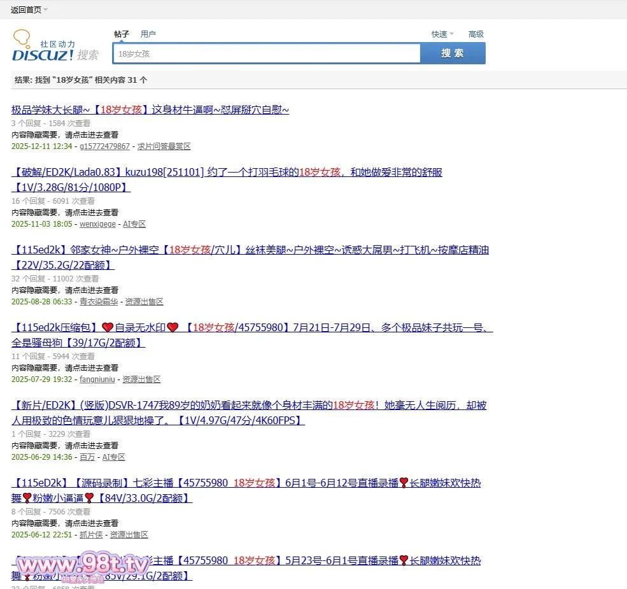Click the search keyword input field
The image size is (627, 589).
tap(266, 54)
